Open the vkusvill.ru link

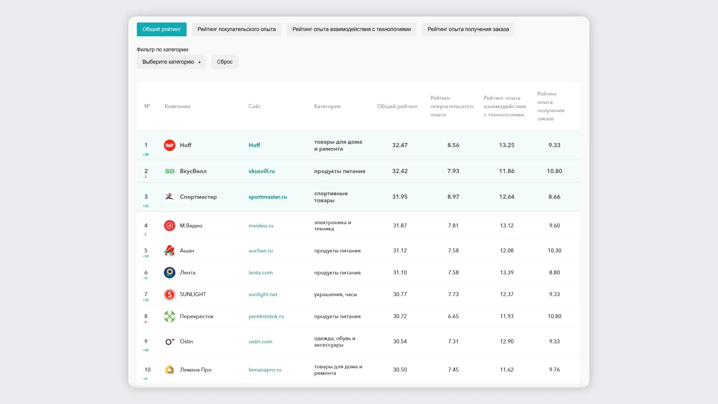262,171
